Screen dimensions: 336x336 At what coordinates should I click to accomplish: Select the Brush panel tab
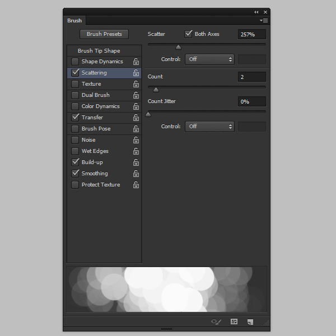pyautogui.click(x=74, y=21)
